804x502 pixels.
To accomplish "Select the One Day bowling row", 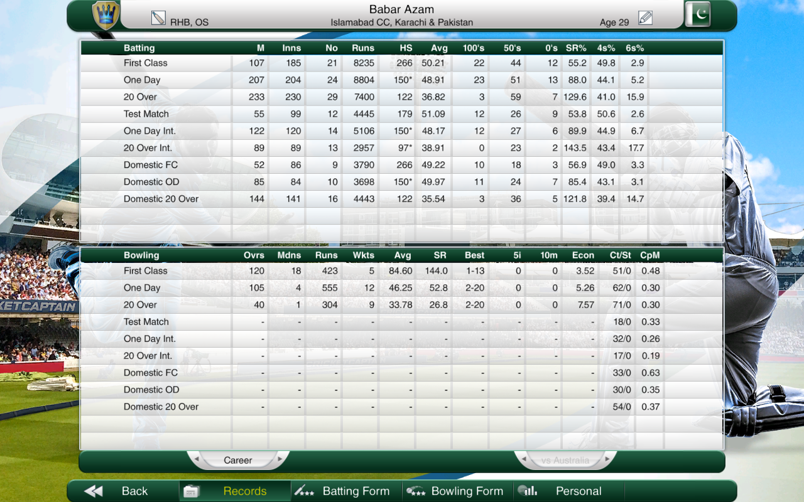I will (401, 288).
